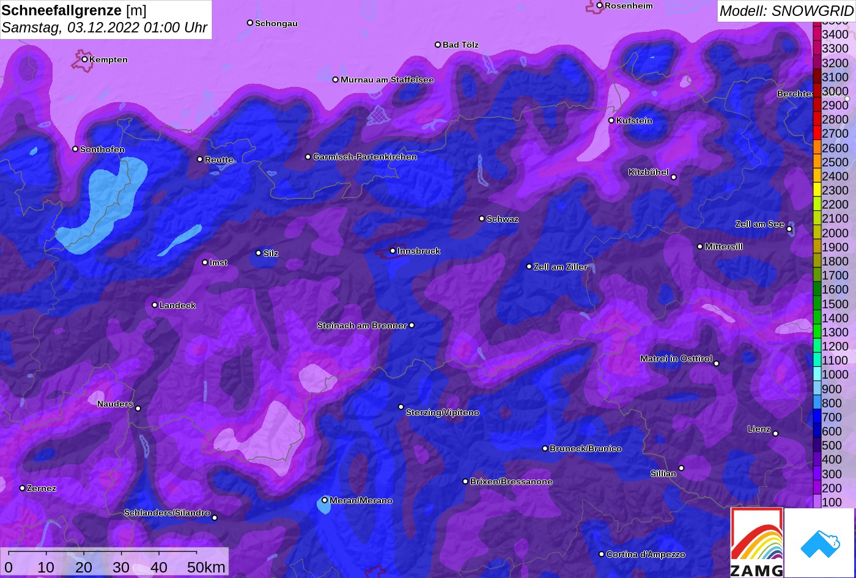Click the Lienz location marker
Viewport: 856px width, 578px height.
tap(775, 434)
